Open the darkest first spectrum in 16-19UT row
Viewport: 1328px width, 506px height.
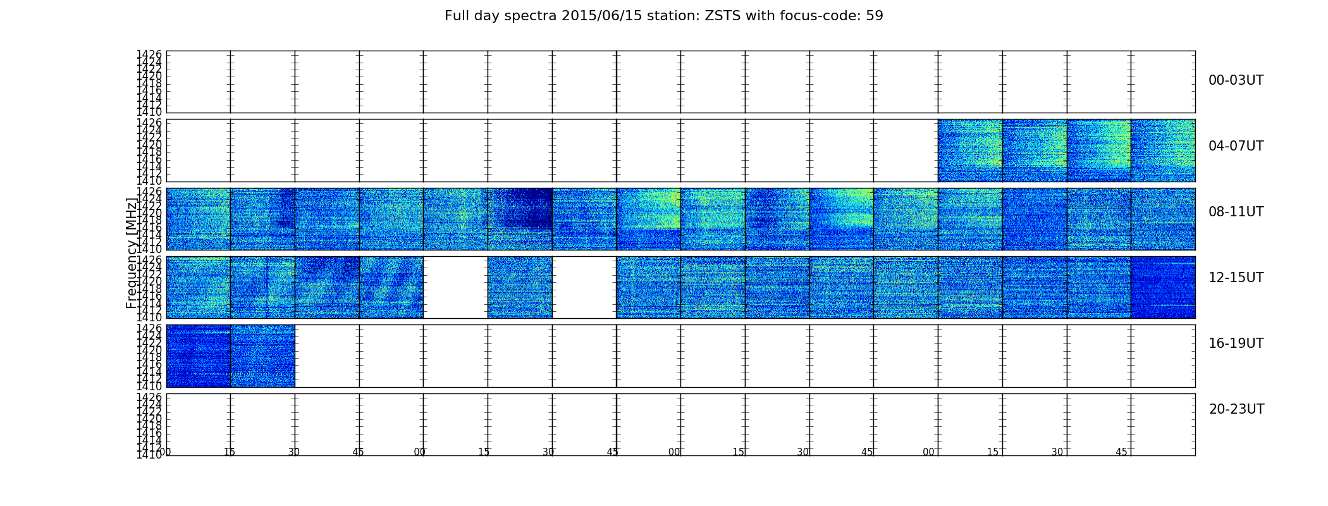point(198,356)
